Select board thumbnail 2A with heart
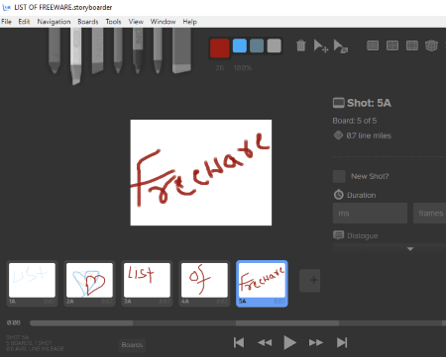 [x=89, y=284]
